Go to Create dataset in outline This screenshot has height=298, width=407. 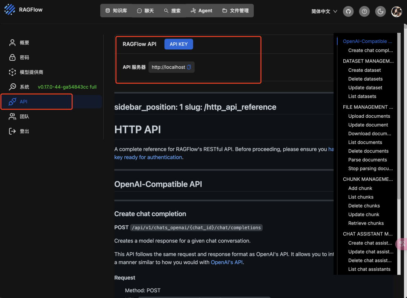click(x=364, y=70)
